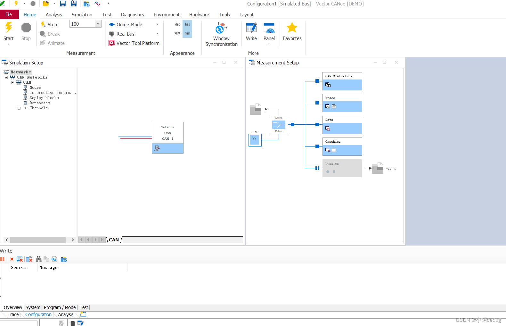Image resolution: width=506 pixels, height=326 pixels.
Task: Click the Trace block in Measurement Setup
Action: [x=342, y=103]
